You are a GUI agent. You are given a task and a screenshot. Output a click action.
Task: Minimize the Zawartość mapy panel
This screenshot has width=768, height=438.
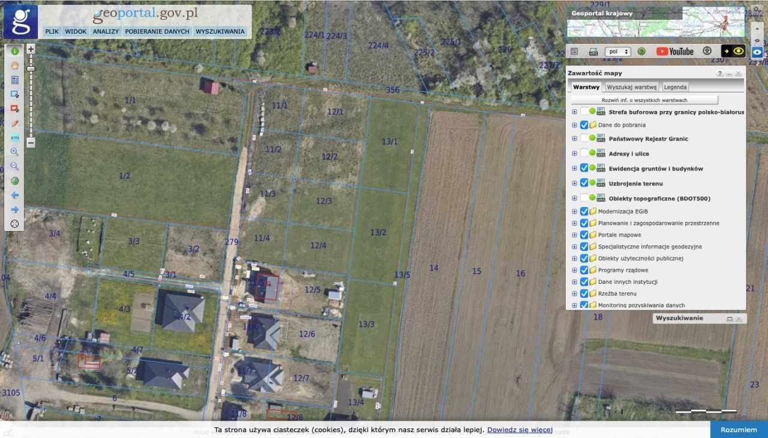pos(730,73)
